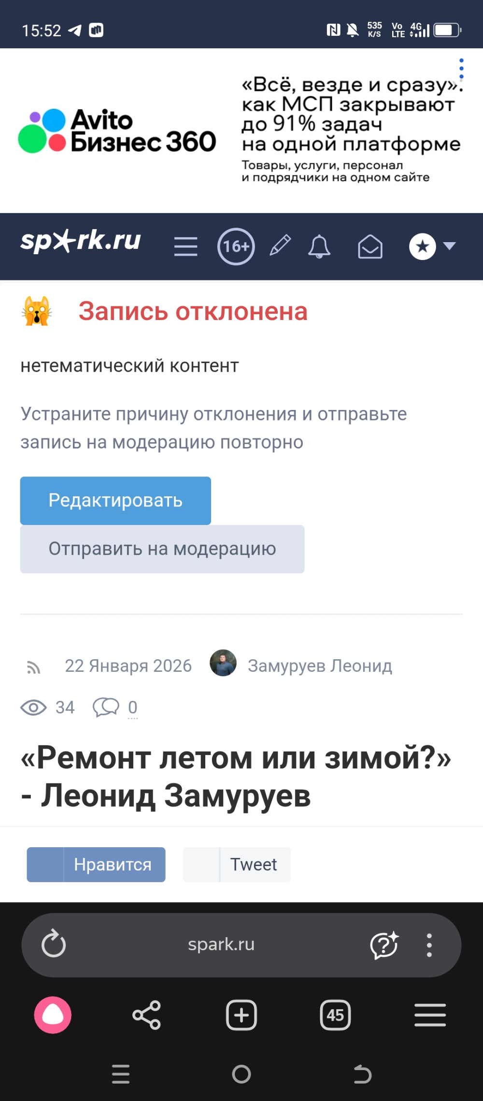
Task: Open browser address bar three-dot menu
Action: (429, 945)
